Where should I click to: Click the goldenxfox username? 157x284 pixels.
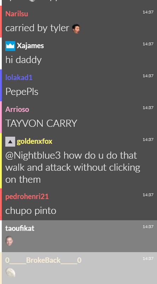tap(35, 141)
